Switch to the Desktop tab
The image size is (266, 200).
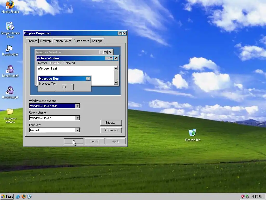tap(45, 41)
